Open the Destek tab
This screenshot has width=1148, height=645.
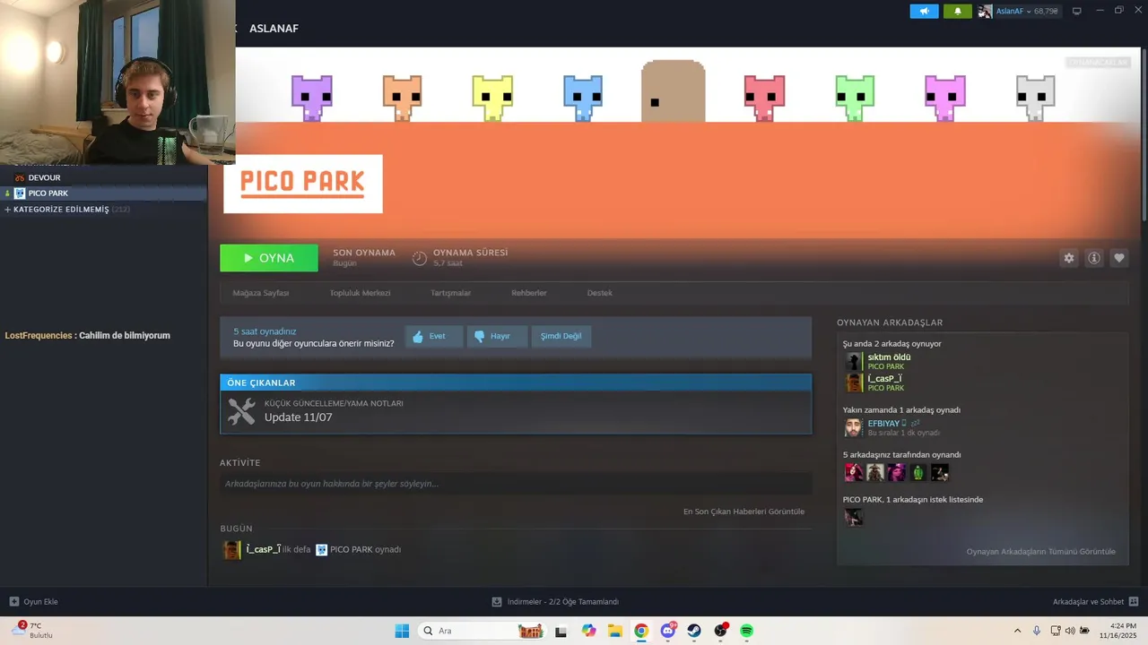click(600, 293)
